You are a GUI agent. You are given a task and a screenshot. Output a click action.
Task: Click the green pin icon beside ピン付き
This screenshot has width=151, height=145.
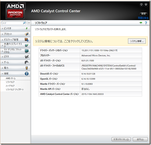coord(27,28)
